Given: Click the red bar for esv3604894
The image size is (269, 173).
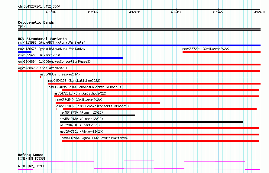Looking at the screenshot, I should (x=155, y=65).
